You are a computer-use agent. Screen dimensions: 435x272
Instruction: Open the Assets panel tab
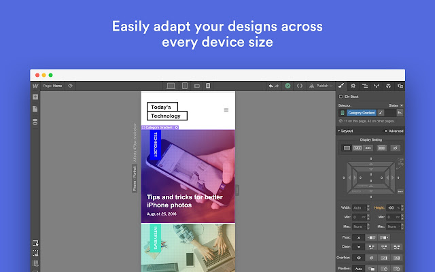(x=400, y=86)
